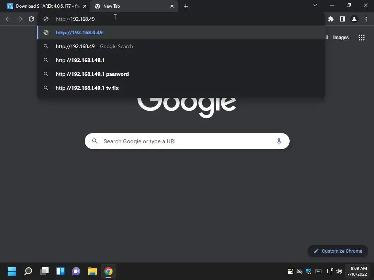Click the magnifier icon in Google search box
The height and width of the screenshot is (280, 374).
[95, 141]
